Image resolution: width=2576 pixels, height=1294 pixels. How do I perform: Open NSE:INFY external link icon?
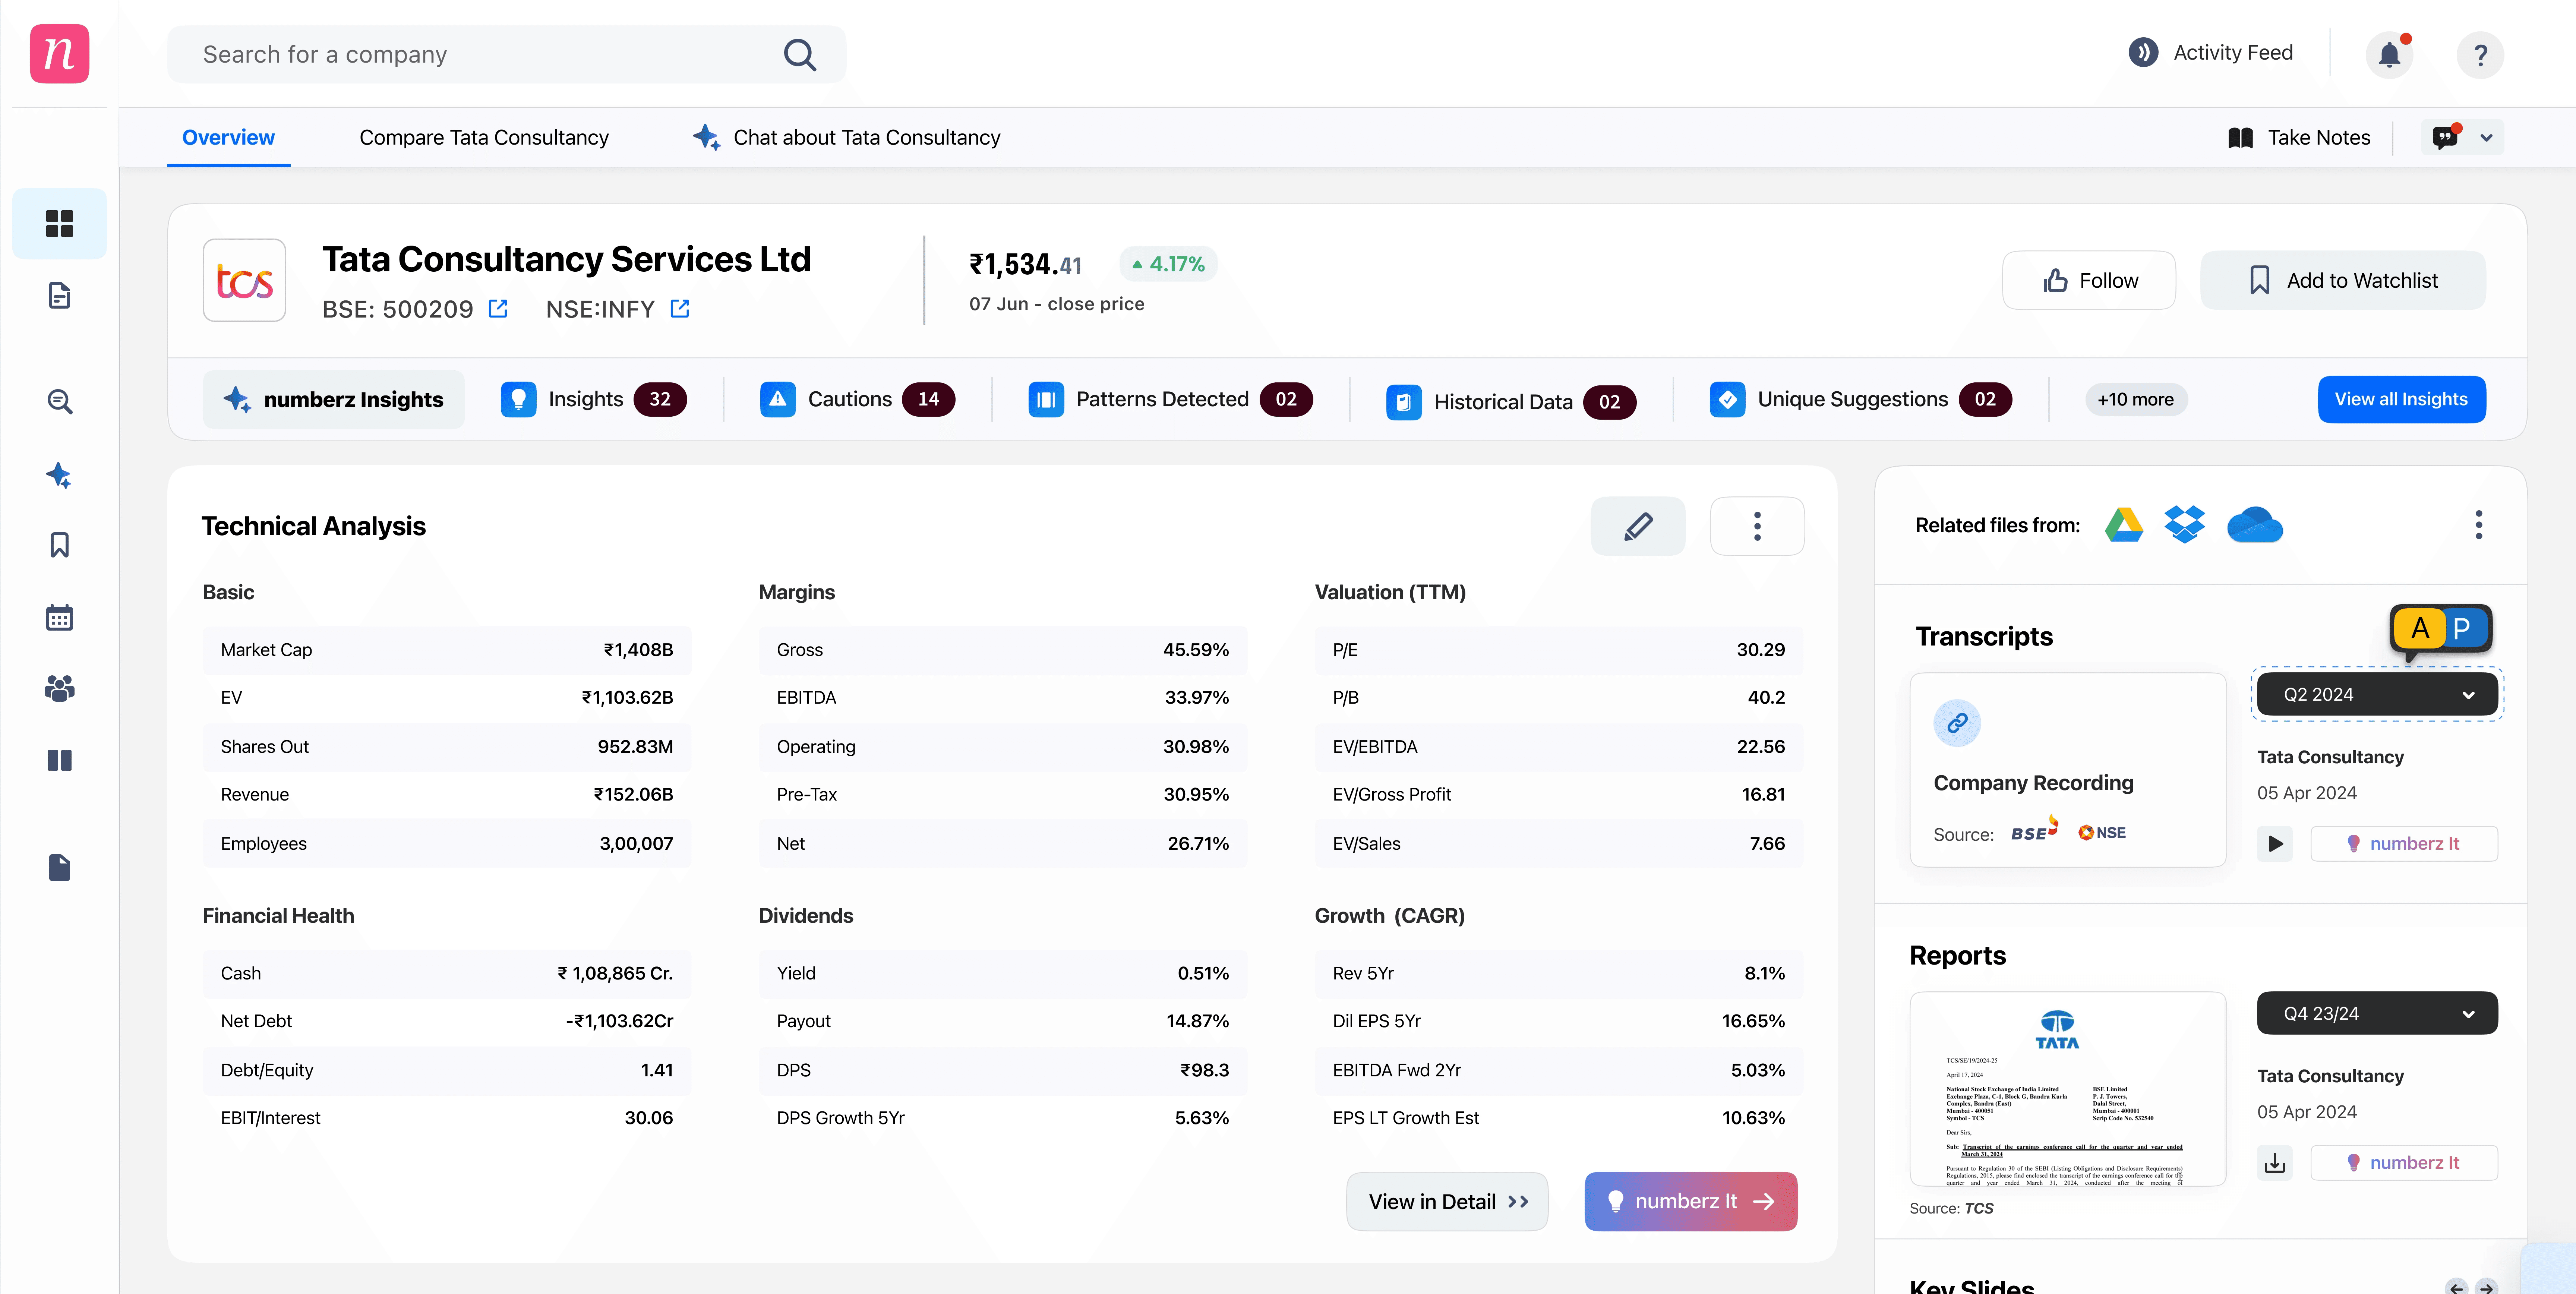click(x=680, y=309)
